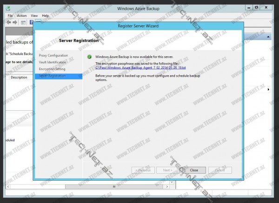Expand the Actions pane submenu right arrow
The width and height of the screenshot is (279, 203).
[268, 89]
